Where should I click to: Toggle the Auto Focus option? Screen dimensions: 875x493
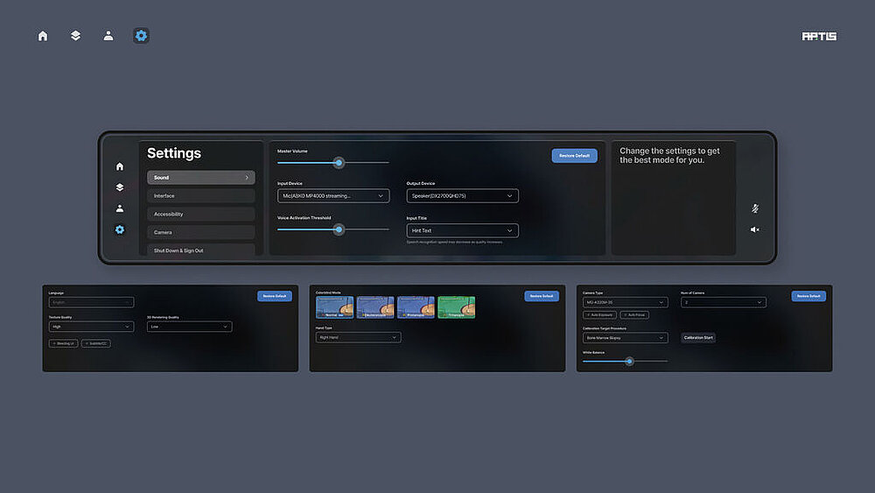tap(634, 314)
